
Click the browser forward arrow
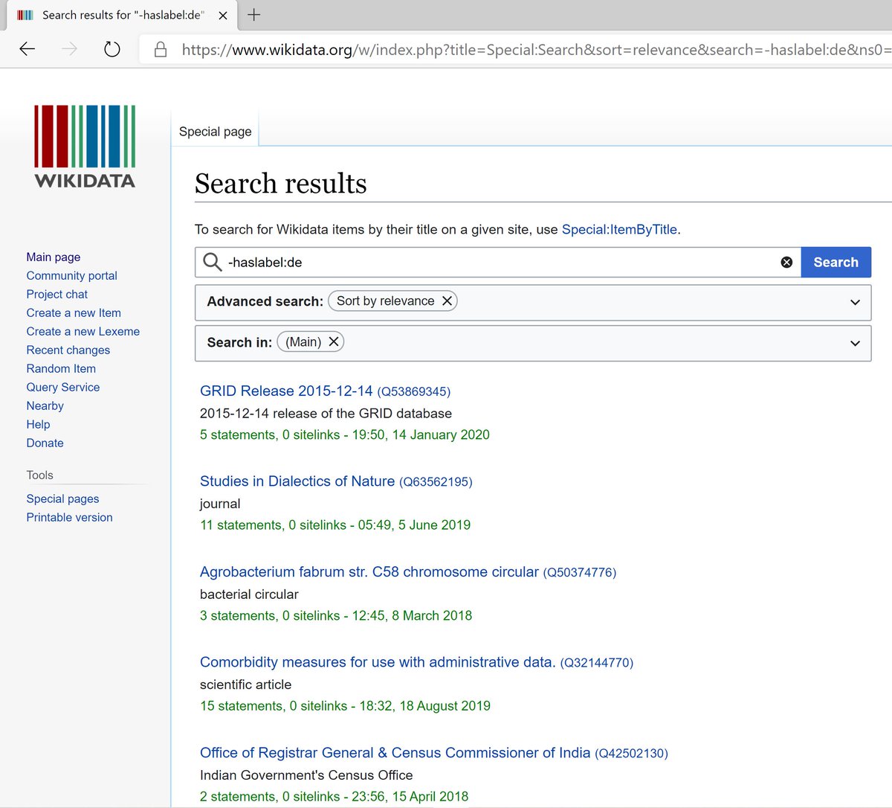click(69, 49)
